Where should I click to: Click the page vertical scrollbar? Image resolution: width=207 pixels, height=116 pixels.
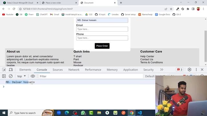pos(206,46)
